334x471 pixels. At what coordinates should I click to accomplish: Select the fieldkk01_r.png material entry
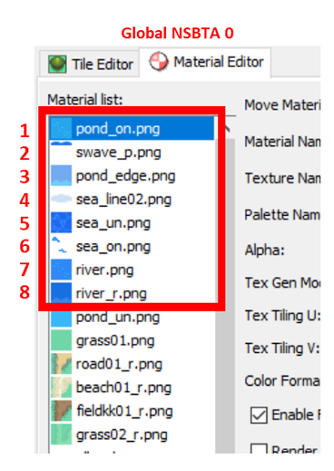(x=132, y=412)
